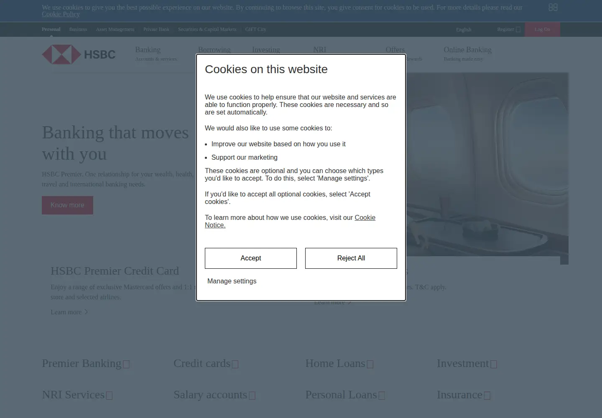Image resolution: width=602 pixels, height=418 pixels.
Task: Open the Personal Loans arrow icon
Action: (x=382, y=395)
